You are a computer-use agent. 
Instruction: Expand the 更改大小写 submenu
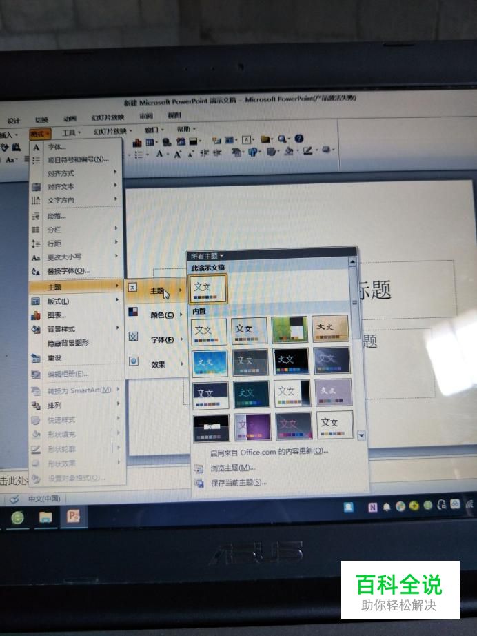76,257
